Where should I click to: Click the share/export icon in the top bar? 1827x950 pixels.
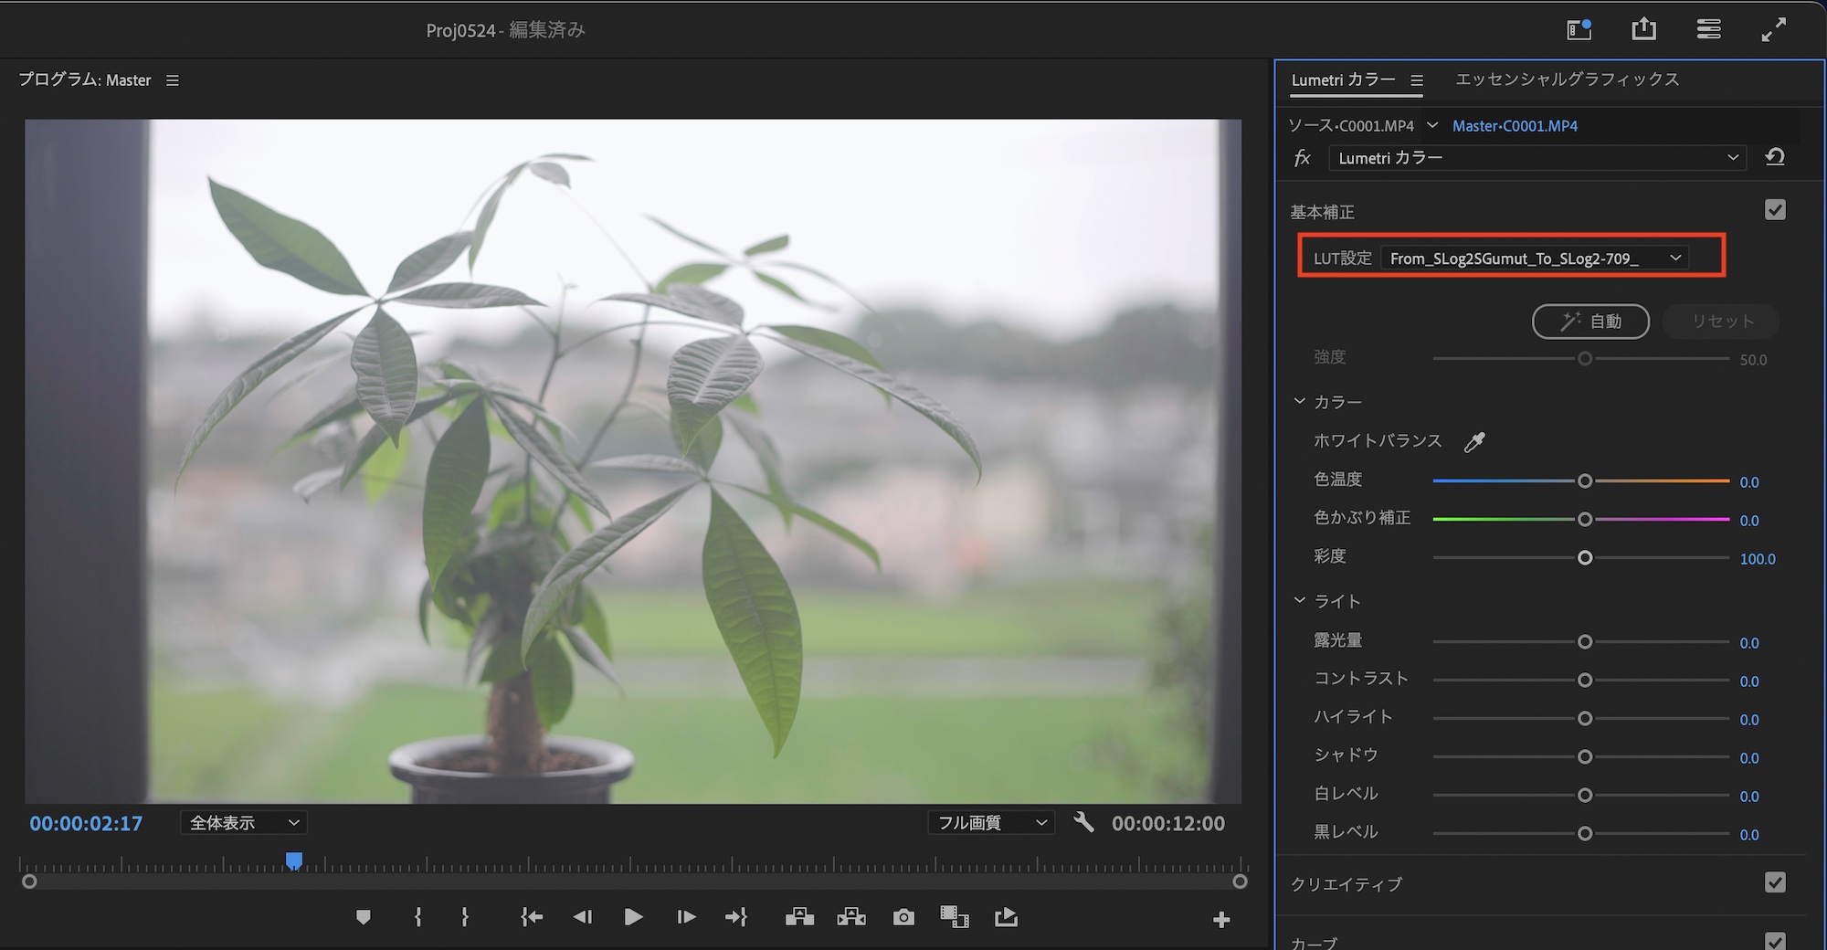pos(1643,29)
